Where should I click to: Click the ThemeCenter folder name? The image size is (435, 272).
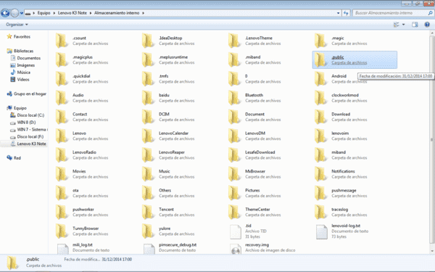click(x=257, y=210)
